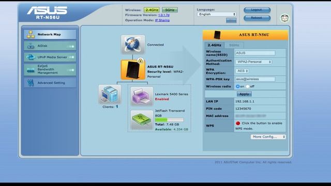The width and height of the screenshot is (331, 186).
Task: Click the UPnP Media Server icon
Action: click(31, 57)
